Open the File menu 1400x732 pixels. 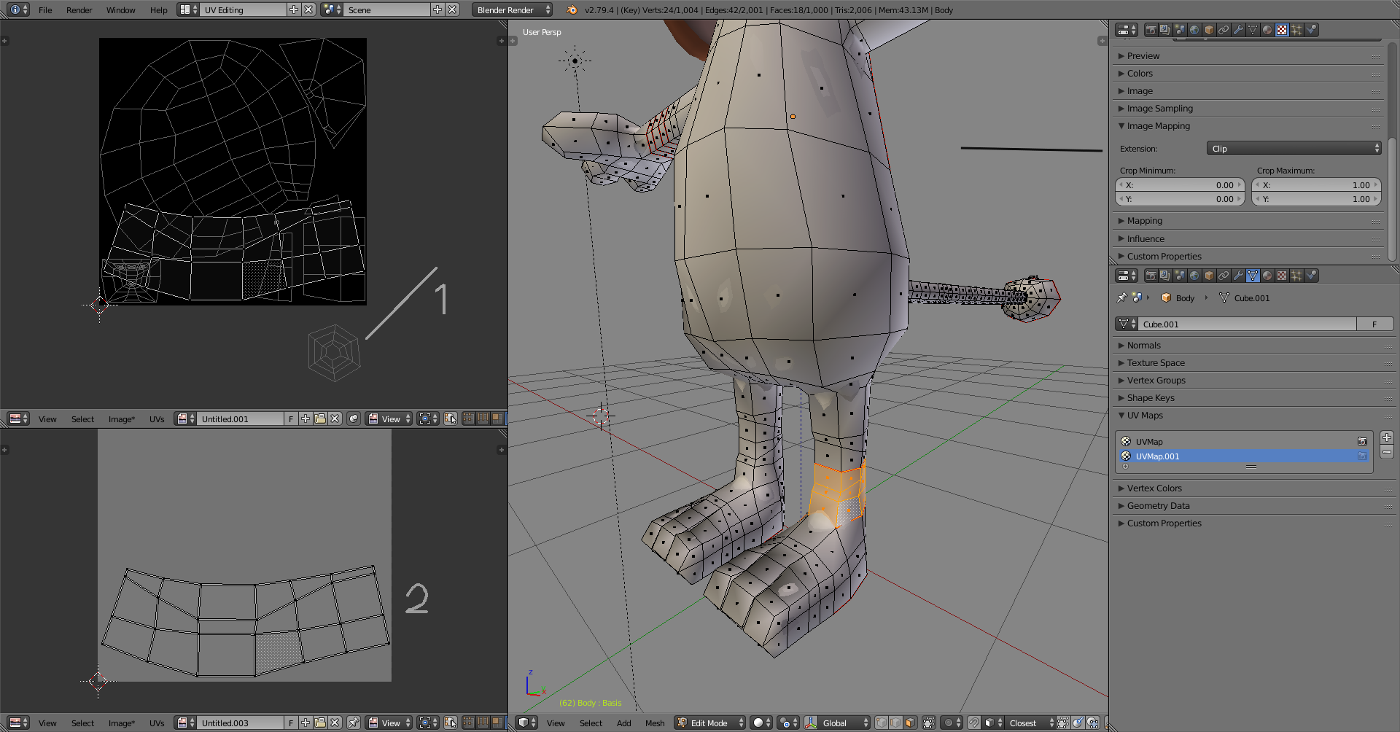tap(45, 10)
